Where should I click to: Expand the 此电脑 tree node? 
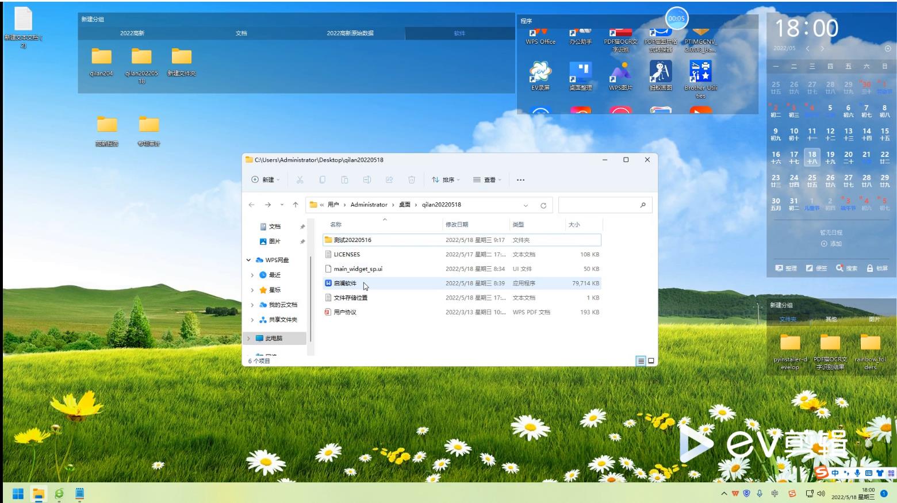click(248, 339)
